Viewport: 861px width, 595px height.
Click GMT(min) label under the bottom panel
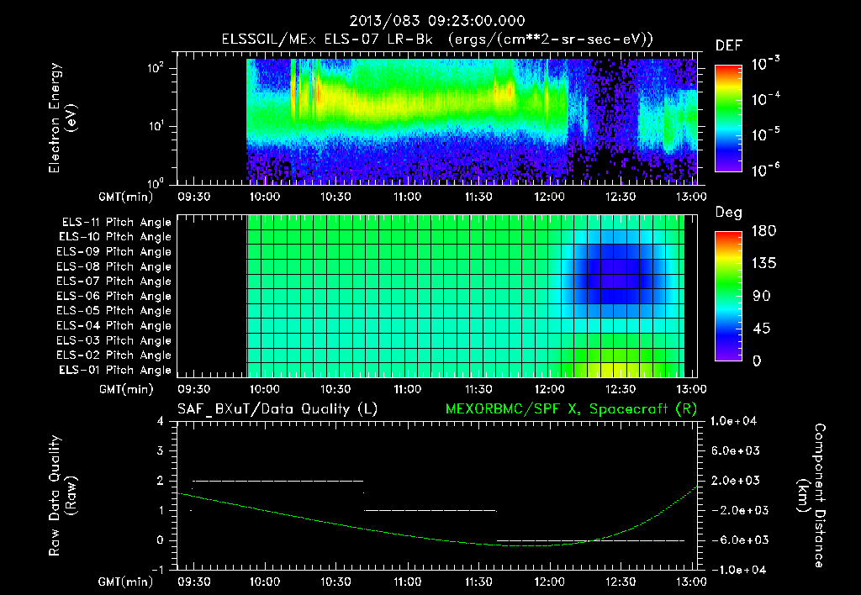click(126, 582)
